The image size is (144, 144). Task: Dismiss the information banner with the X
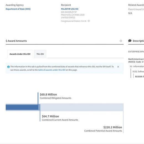point(118,67)
